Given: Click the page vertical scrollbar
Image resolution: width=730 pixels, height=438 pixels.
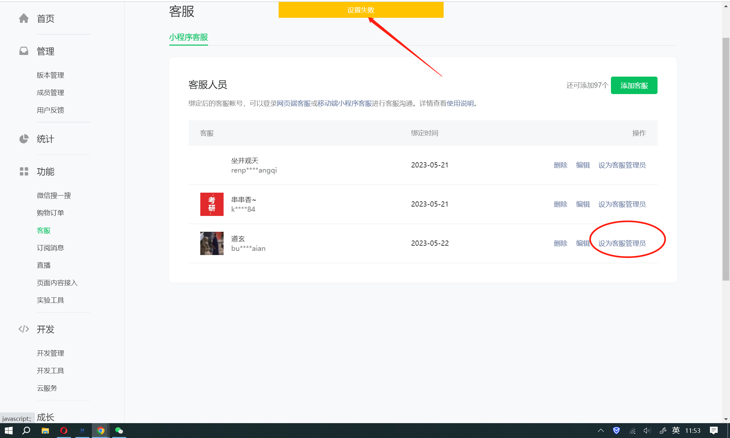Looking at the screenshot, I should (725, 158).
